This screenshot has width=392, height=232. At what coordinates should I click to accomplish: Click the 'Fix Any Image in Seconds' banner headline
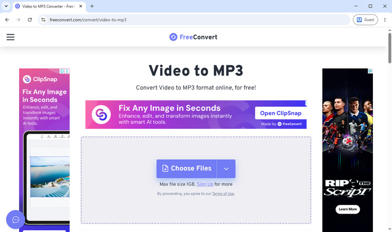(169, 108)
